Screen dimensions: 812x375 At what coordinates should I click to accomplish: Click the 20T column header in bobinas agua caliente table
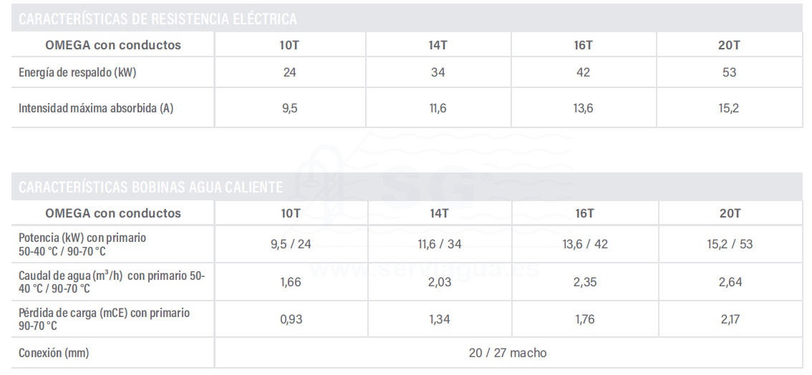point(730,213)
